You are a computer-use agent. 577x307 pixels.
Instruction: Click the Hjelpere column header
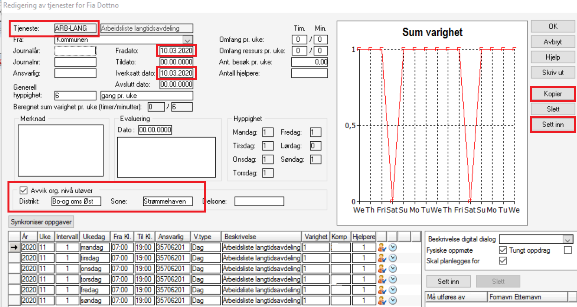364,237
